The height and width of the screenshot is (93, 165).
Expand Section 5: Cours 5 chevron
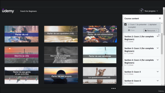(158, 72)
